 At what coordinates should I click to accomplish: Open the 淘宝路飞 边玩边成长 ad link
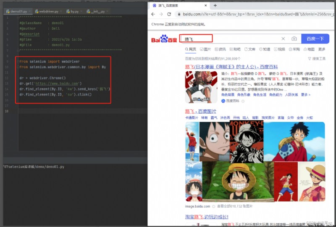click(207, 217)
